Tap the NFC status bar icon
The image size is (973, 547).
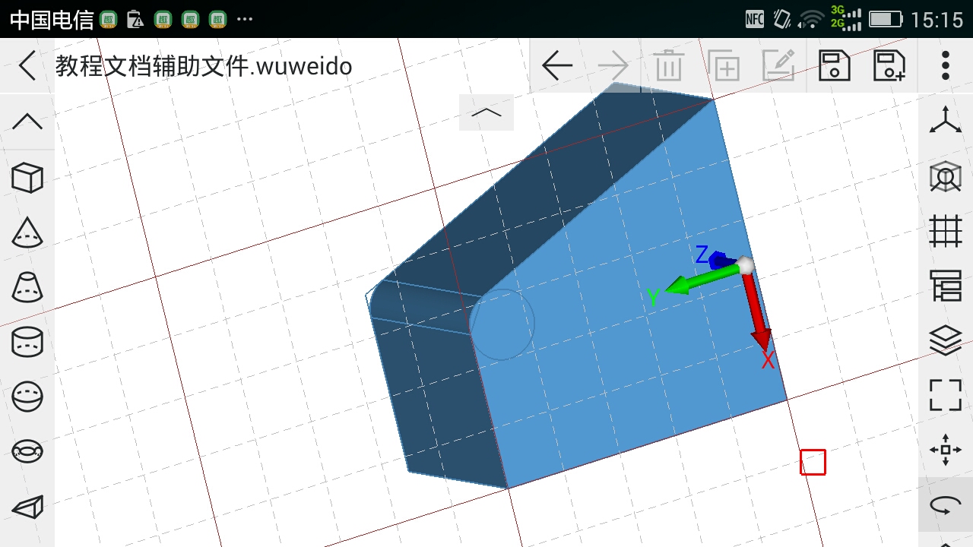point(754,19)
